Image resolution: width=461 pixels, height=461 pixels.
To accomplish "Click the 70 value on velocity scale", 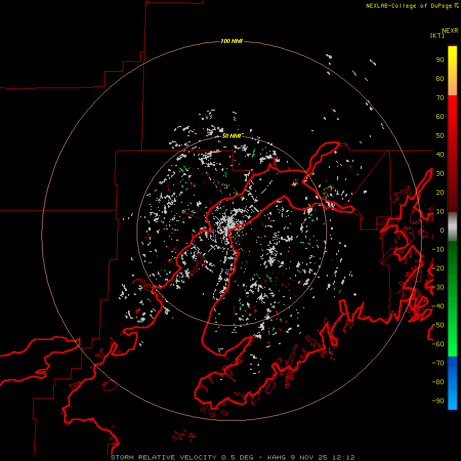I will (440, 98).
